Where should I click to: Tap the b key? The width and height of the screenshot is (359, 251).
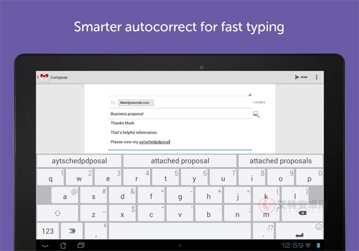tap(209, 213)
